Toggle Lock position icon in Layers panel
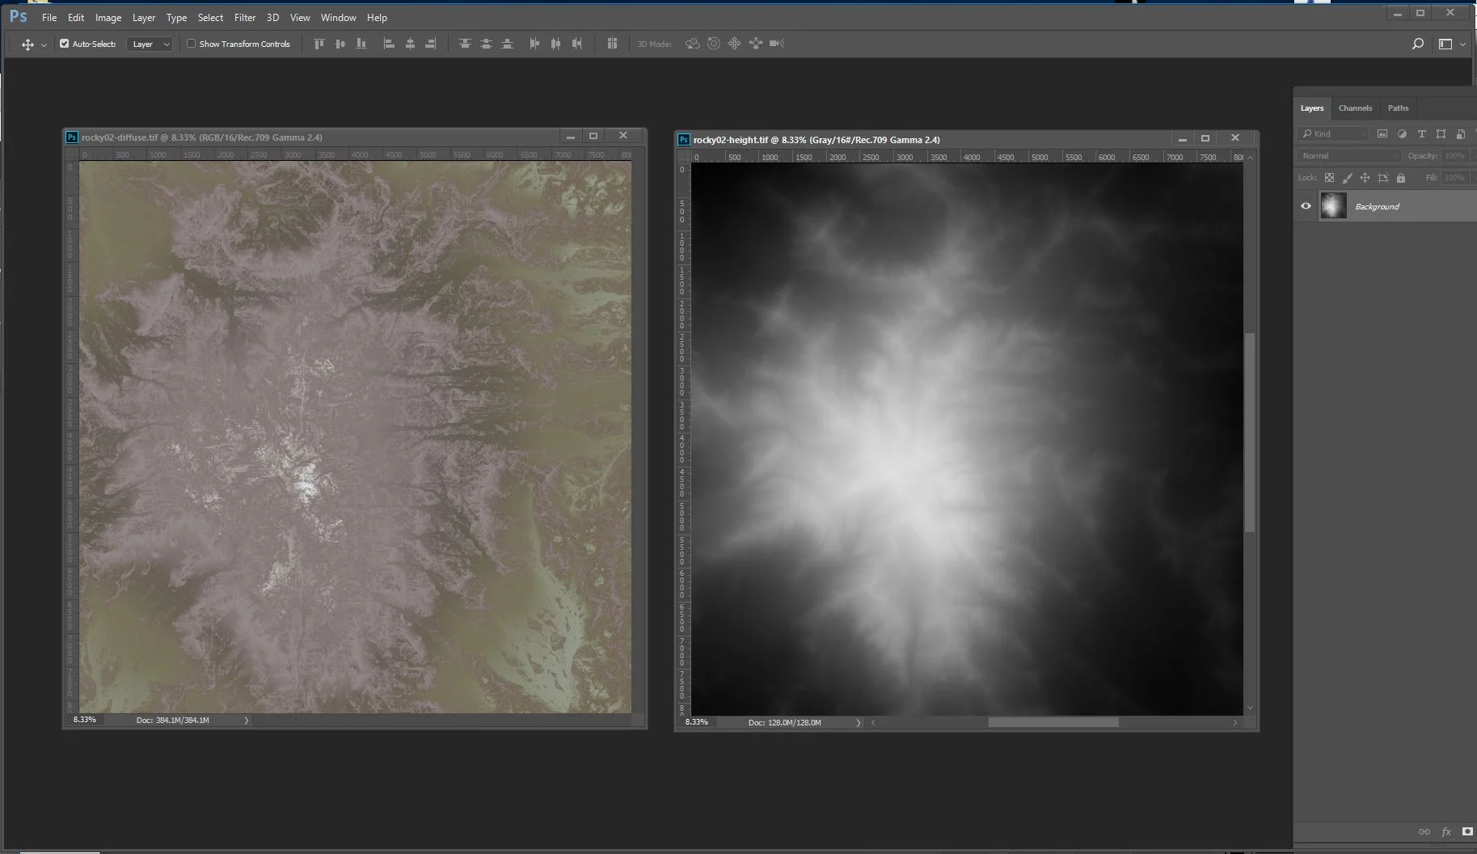Viewport: 1477px width, 854px height. pyautogui.click(x=1365, y=177)
